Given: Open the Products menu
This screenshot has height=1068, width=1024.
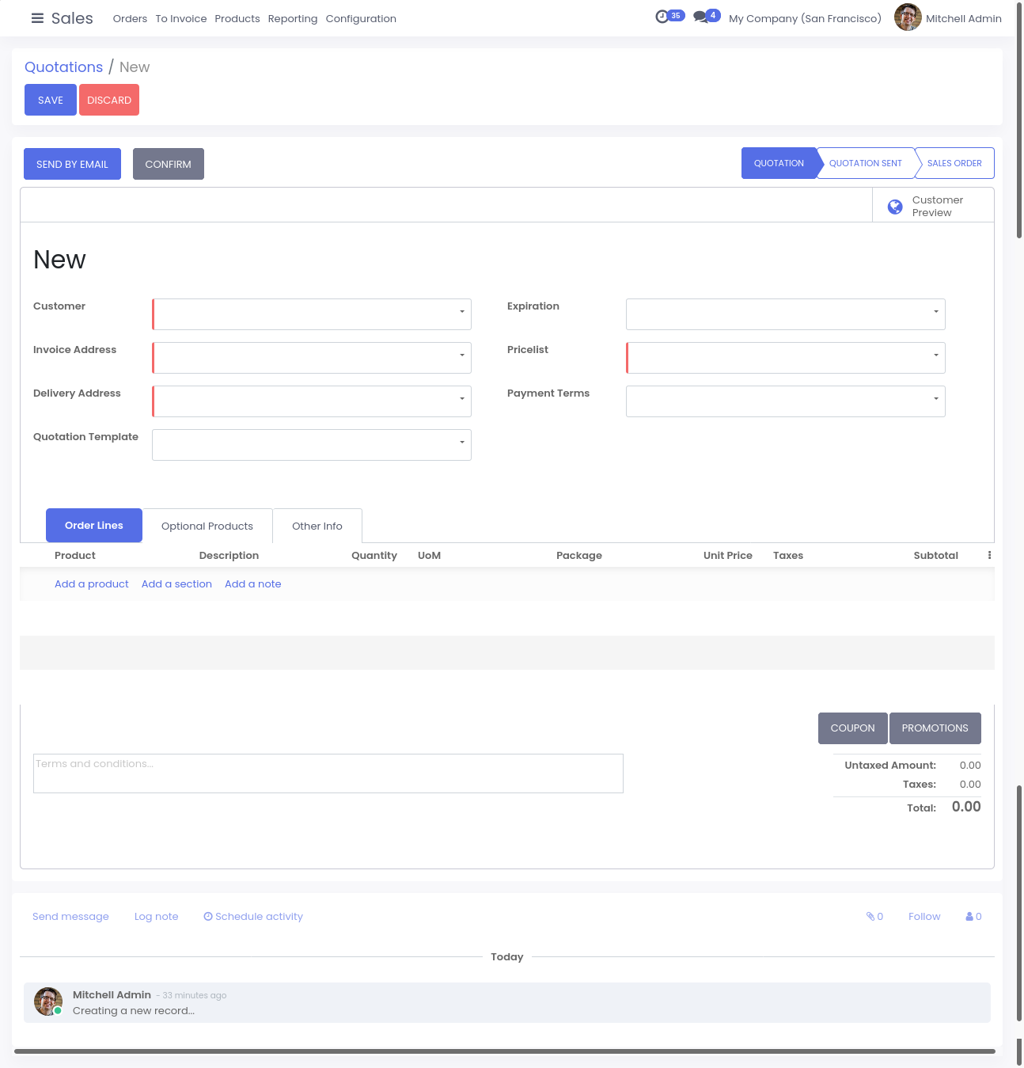Looking at the screenshot, I should tap(237, 18).
